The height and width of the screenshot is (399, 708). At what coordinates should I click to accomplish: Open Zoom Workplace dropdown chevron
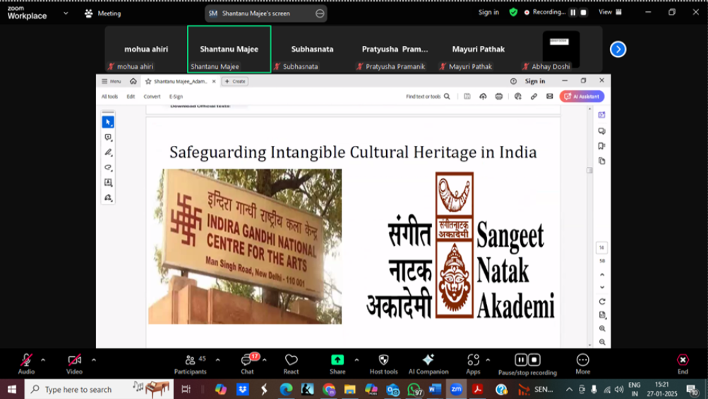tap(66, 13)
